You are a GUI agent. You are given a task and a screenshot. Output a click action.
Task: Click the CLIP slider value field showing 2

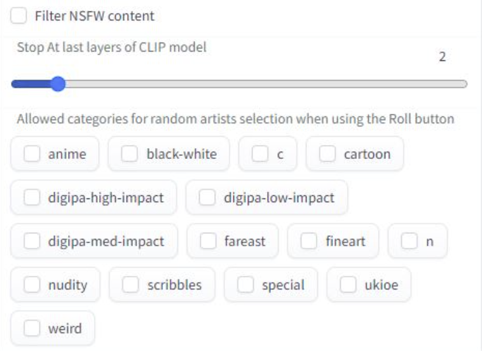click(442, 57)
